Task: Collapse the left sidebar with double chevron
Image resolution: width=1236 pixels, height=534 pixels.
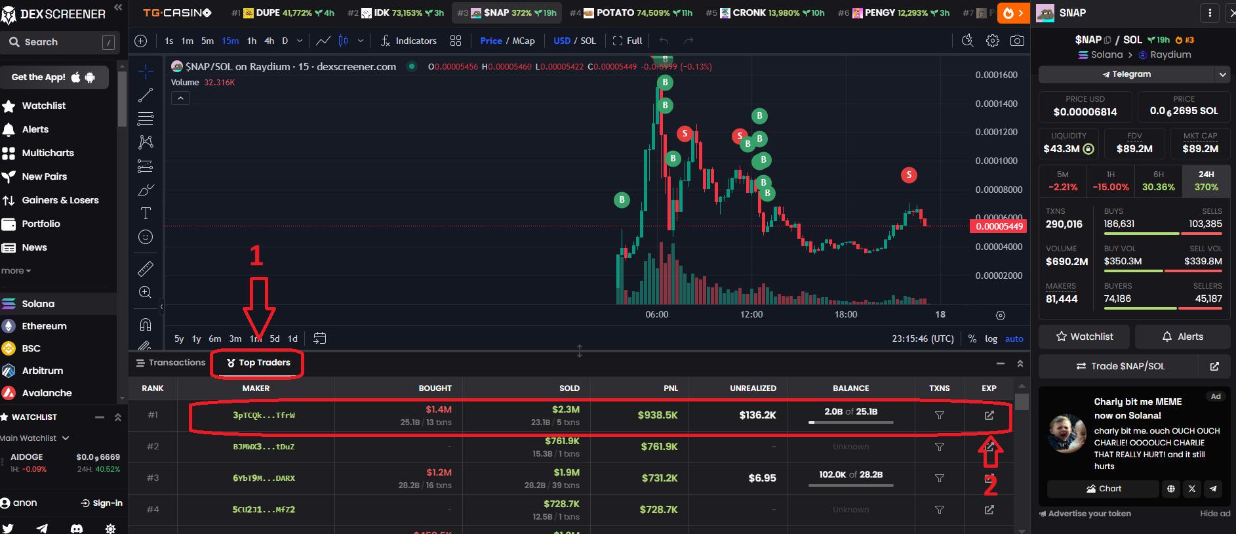Action: click(118, 7)
